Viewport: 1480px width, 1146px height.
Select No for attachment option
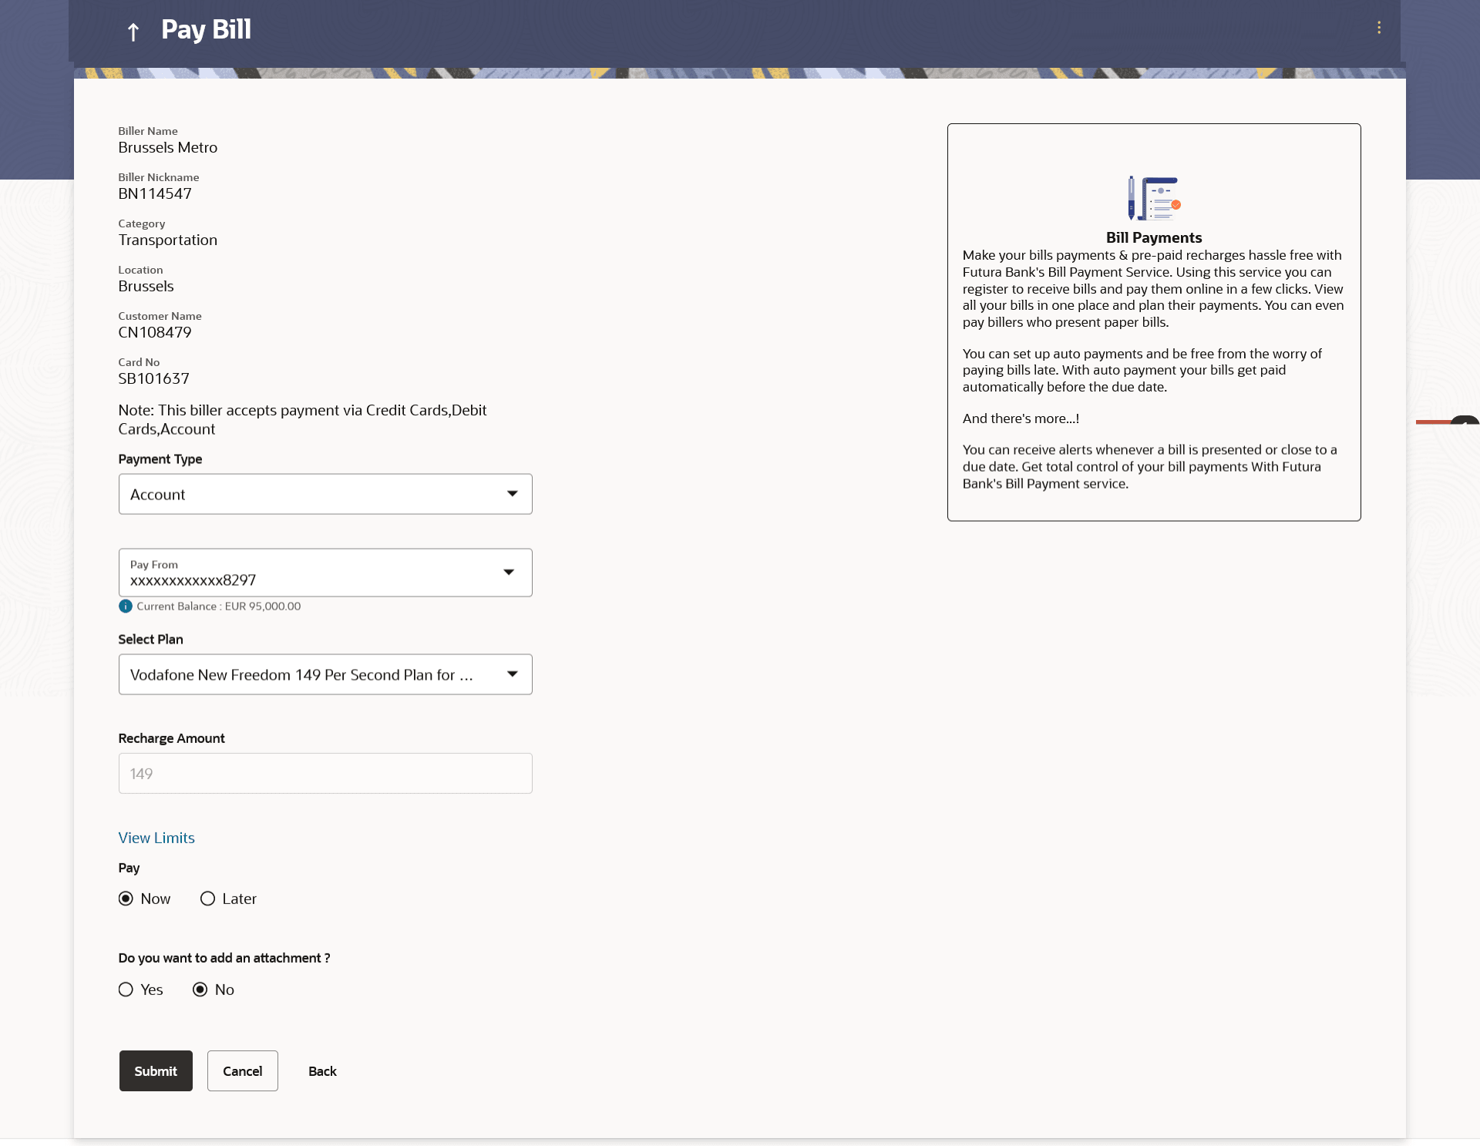click(x=200, y=990)
